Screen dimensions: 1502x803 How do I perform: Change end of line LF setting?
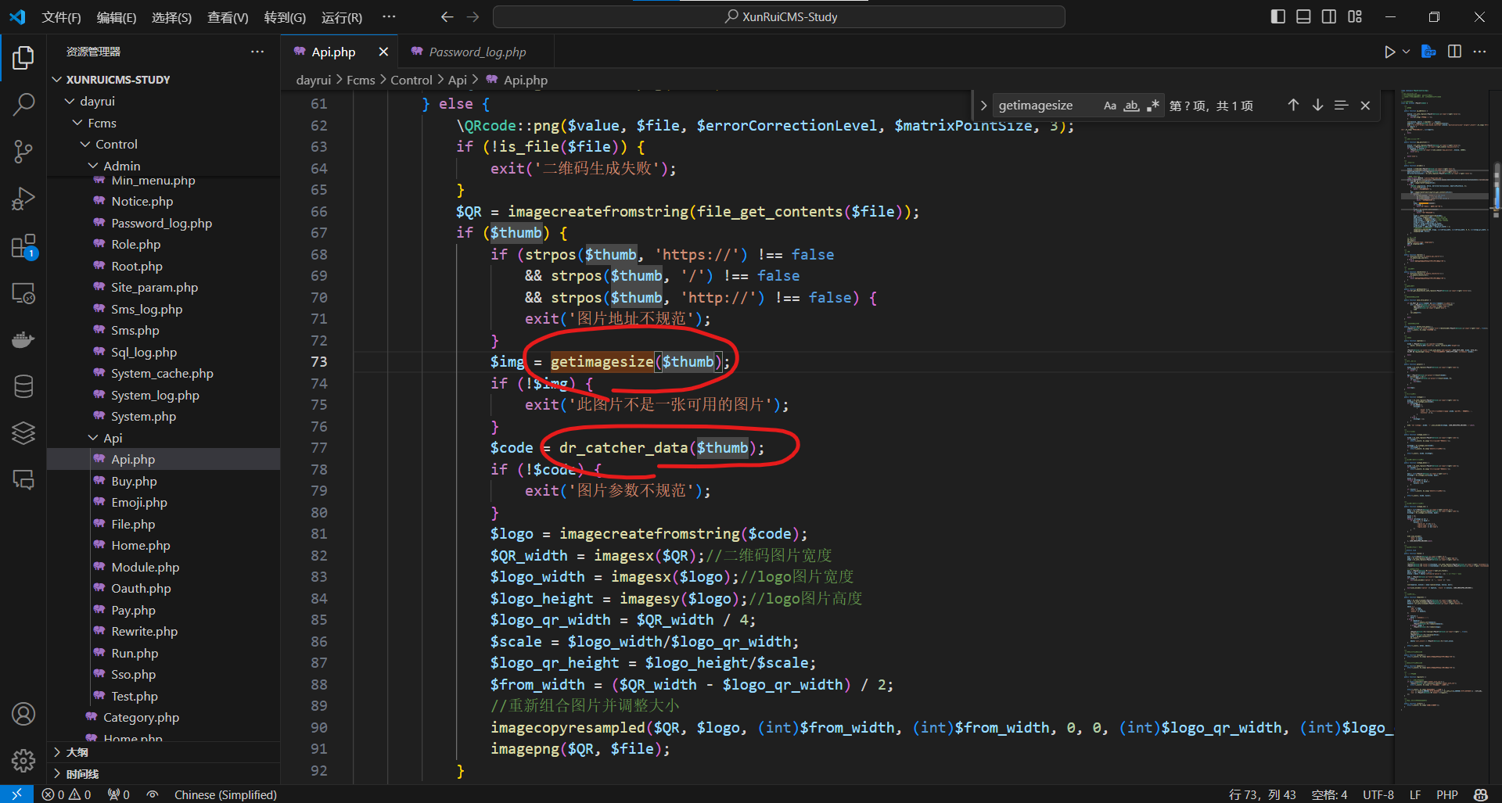click(1415, 794)
